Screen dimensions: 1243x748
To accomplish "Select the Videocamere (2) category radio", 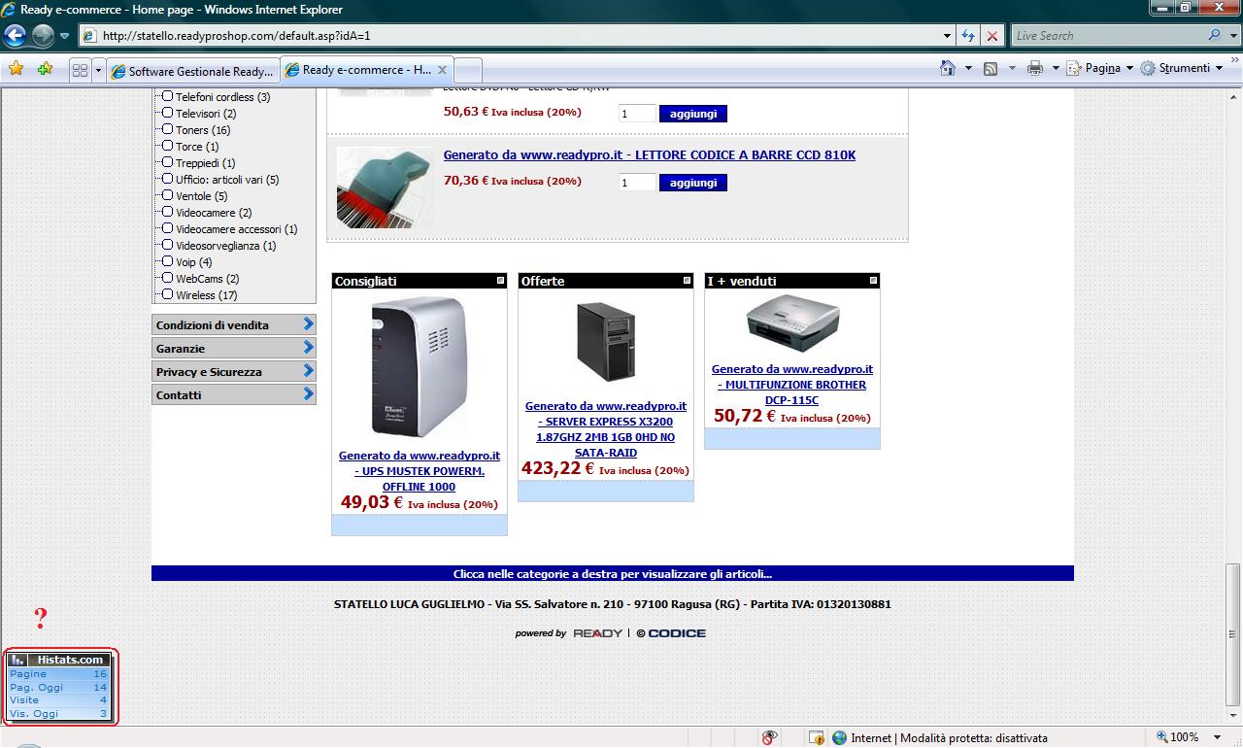I will 167,212.
